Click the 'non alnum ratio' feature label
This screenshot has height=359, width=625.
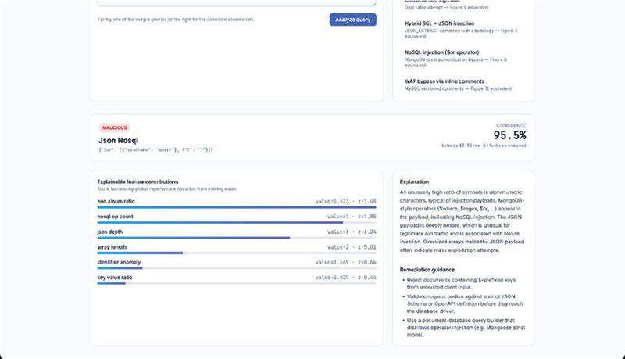pos(116,202)
